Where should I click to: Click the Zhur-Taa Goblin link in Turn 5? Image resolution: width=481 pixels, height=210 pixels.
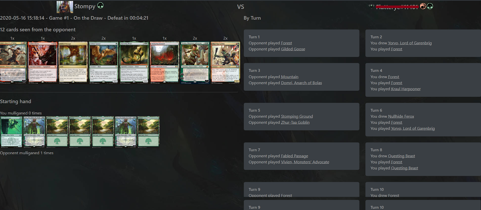(295, 123)
